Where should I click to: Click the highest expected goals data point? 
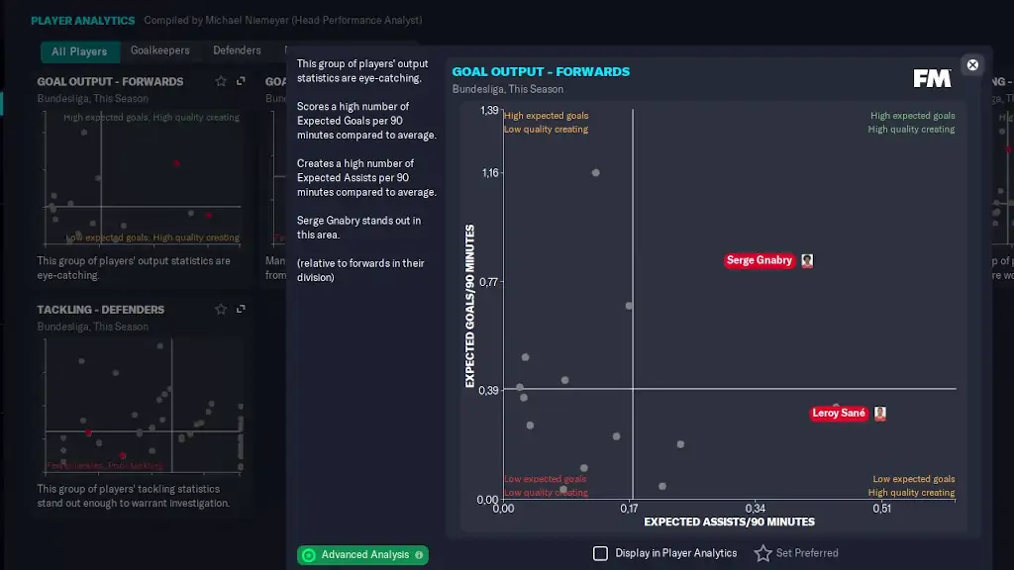596,172
